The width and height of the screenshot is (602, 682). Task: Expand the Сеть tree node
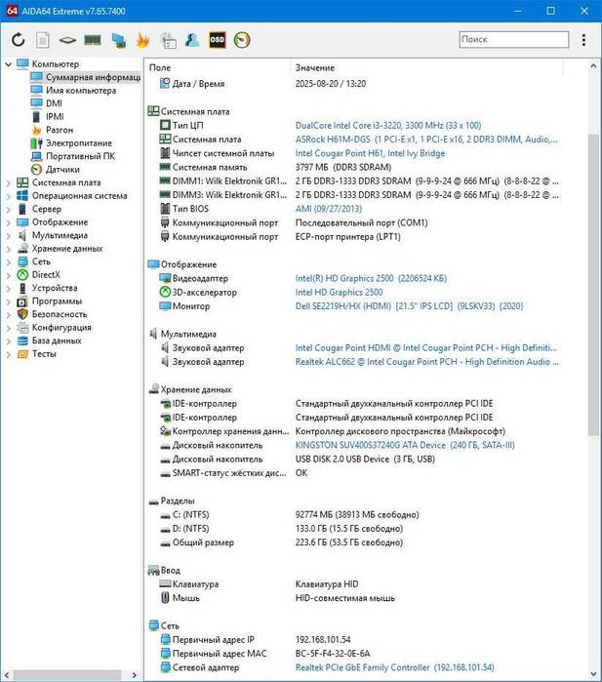coord(8,261)
